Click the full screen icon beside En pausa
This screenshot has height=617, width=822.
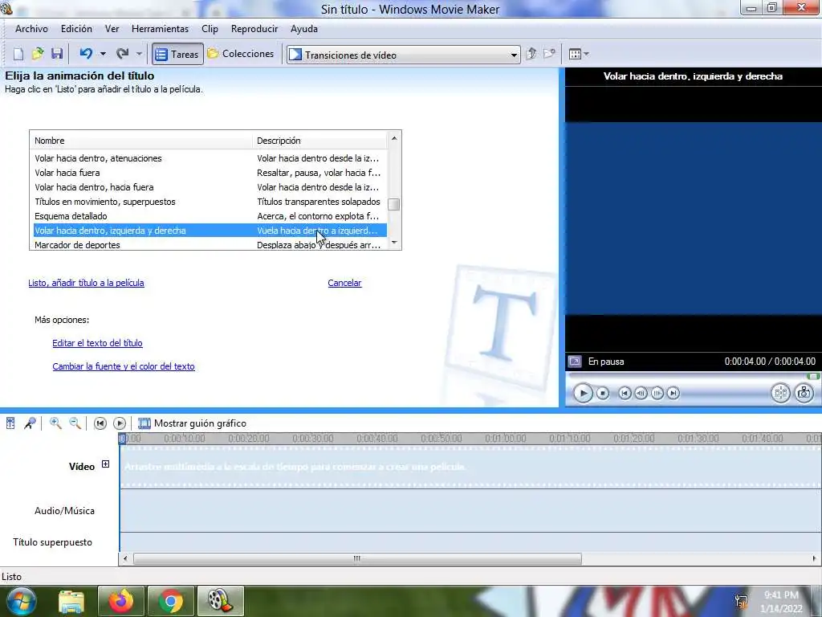575,362
